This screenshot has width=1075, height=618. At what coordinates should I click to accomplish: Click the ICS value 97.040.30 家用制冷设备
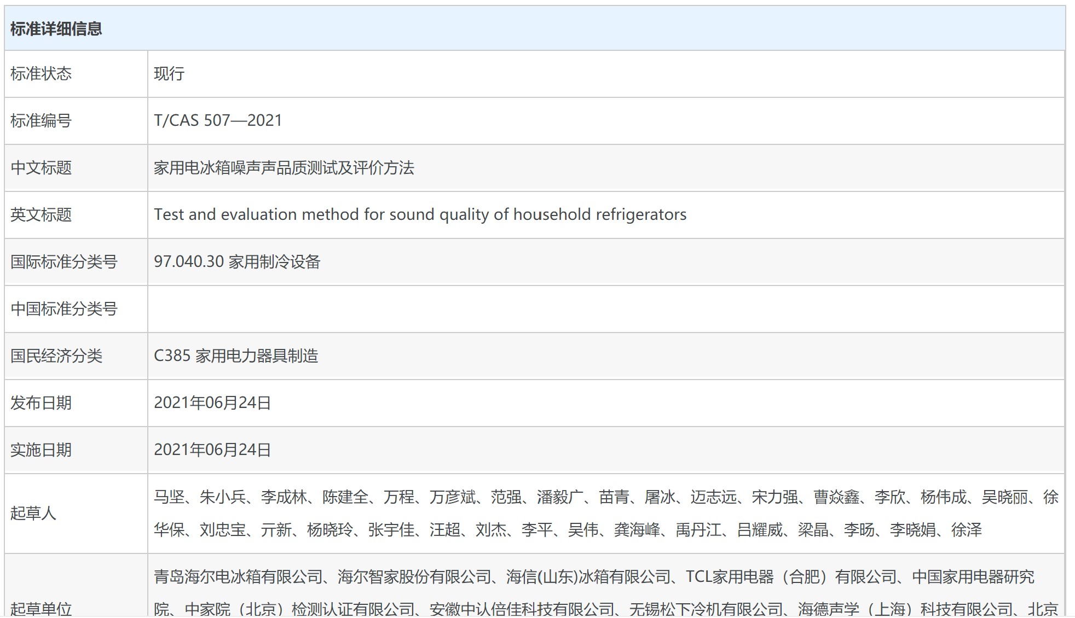click(x=237, y=262)
